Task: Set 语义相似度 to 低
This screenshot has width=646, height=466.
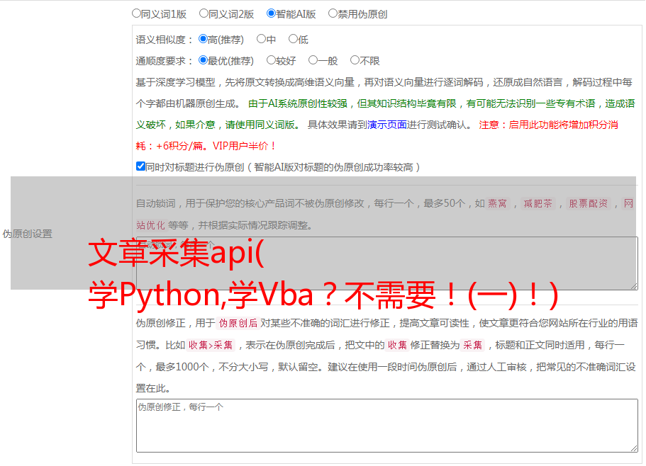Action: (x=293, y=39)
